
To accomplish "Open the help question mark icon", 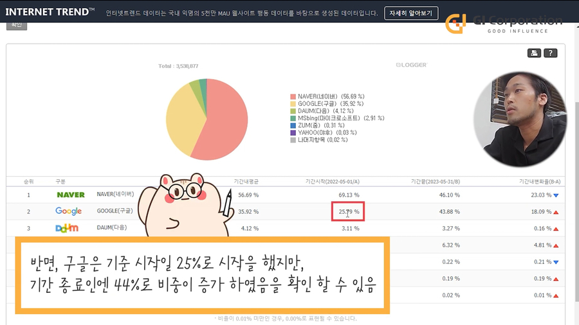I will [x=550, y=53].
